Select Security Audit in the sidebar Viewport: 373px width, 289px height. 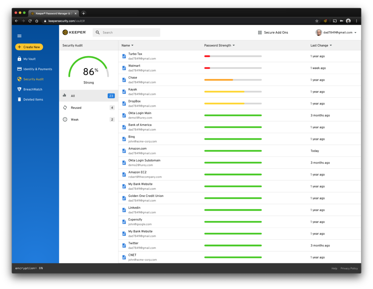pos(33,79)
